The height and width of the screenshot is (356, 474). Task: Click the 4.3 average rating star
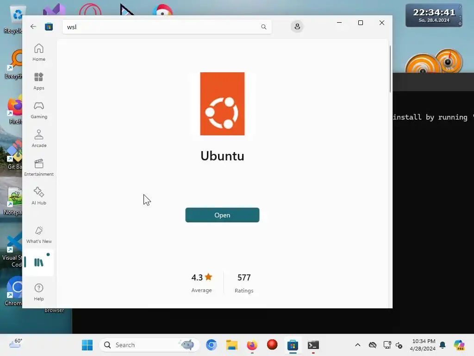(x=209, y=277)
